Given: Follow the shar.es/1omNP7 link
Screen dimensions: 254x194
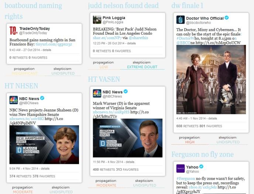Looking at the screenshot, I should 107,38.
